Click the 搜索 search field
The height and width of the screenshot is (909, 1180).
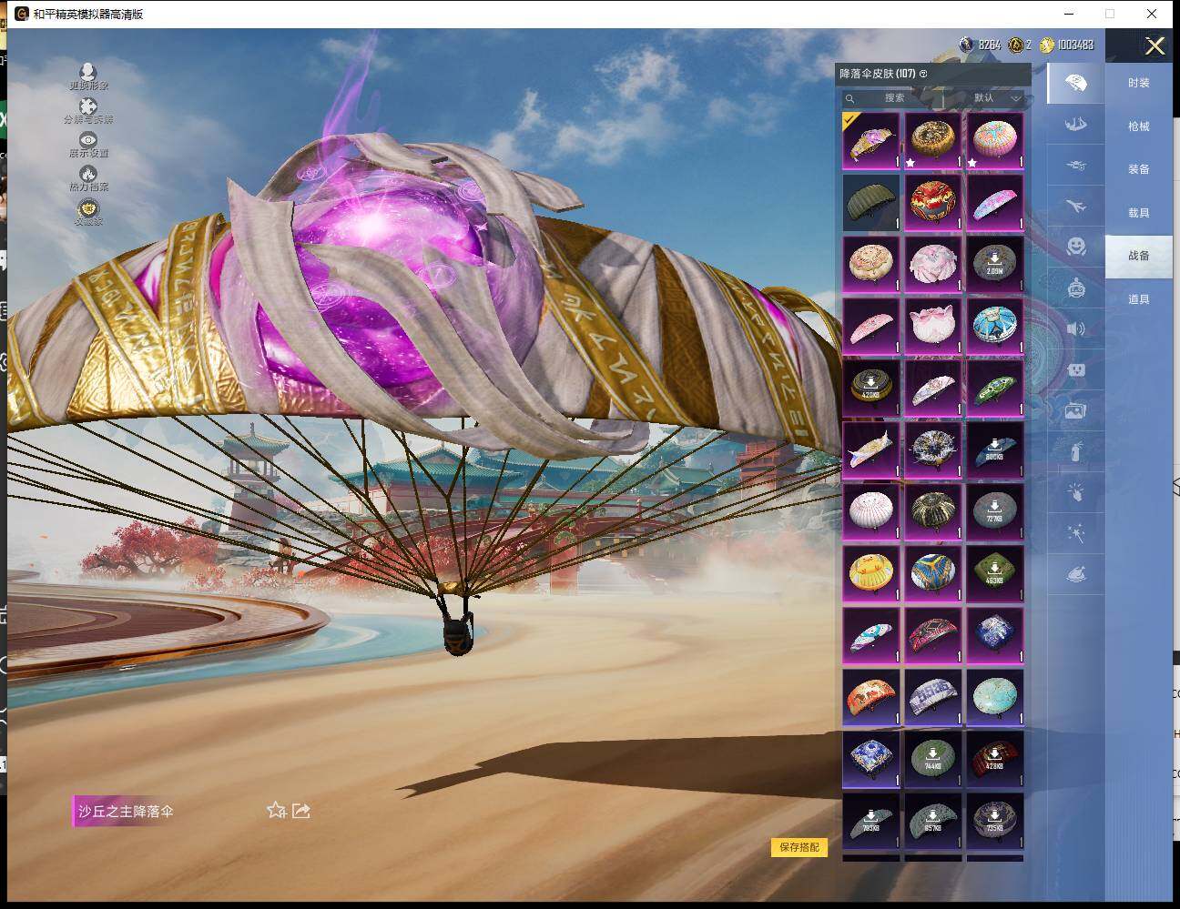click(x=894, y=97)
